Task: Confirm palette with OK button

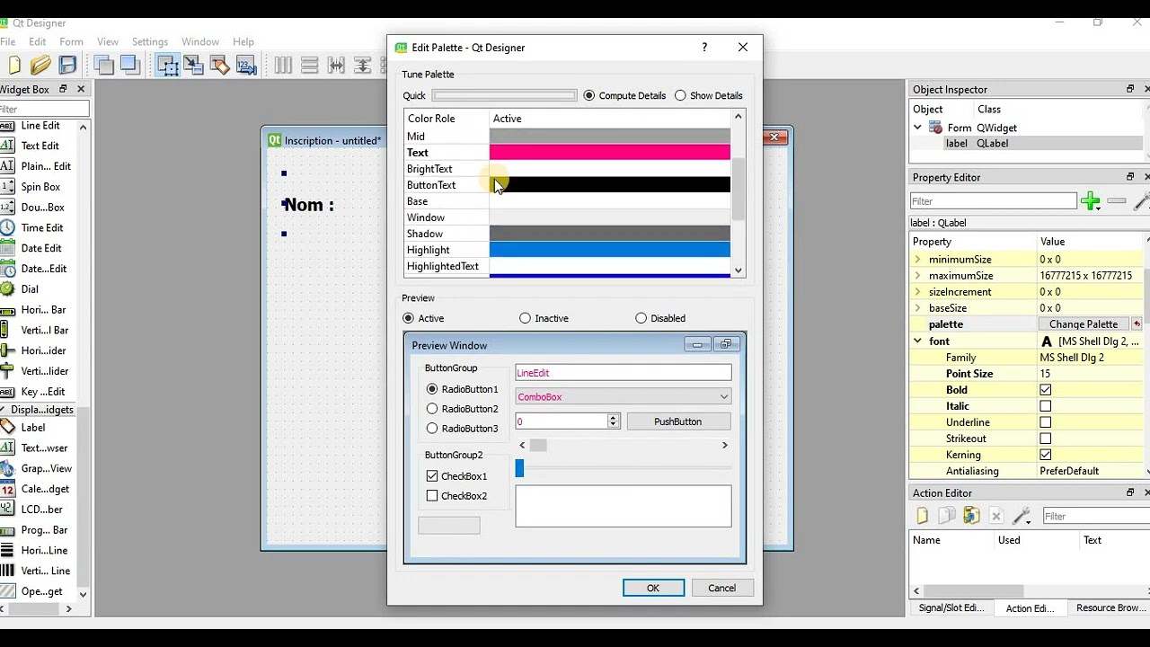Action: (653, 588)
